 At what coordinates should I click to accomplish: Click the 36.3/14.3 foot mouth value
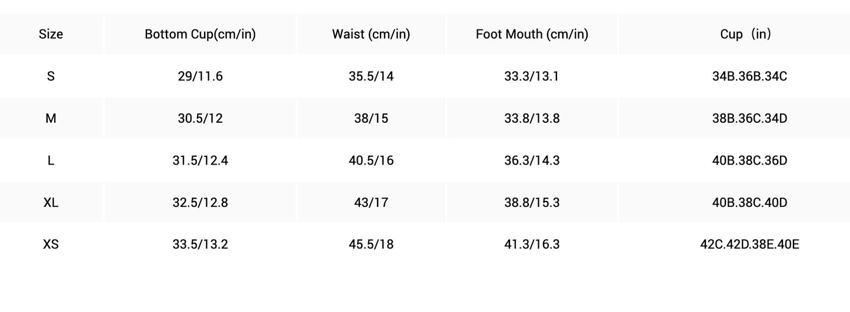[x=532, y=160]
